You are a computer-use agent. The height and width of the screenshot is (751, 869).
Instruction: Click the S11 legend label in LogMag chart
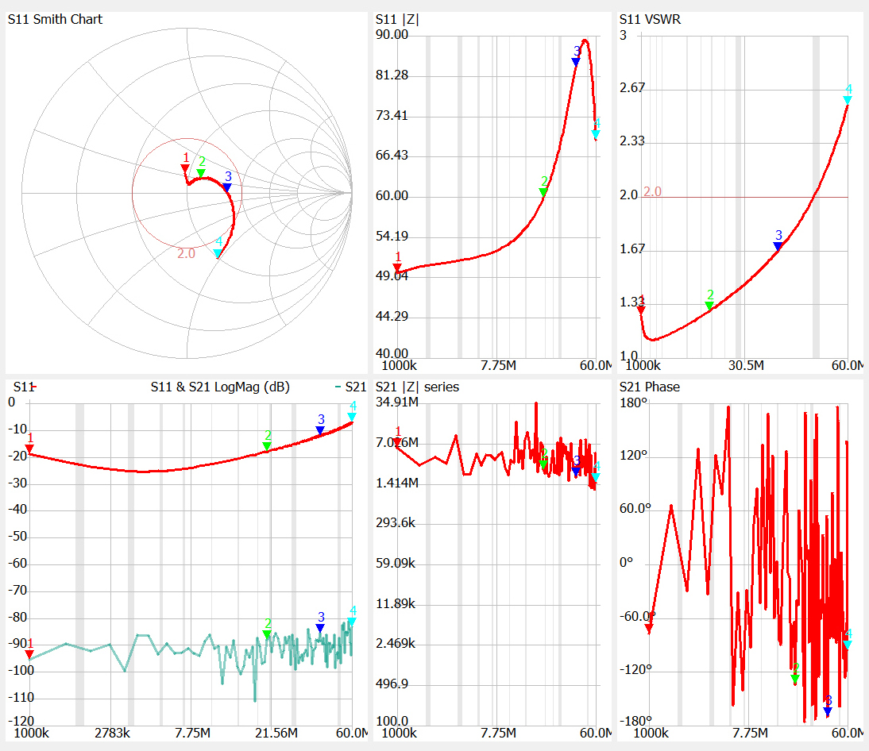coord(22,387)
